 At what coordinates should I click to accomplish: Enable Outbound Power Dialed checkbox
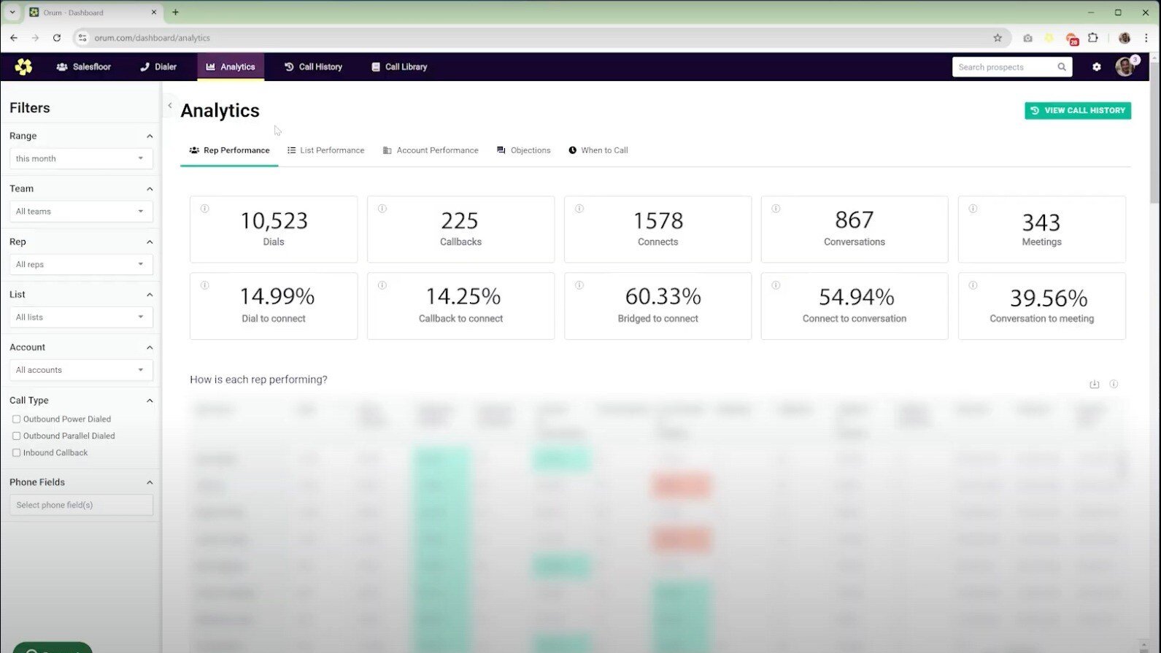[x=16, y=420]
